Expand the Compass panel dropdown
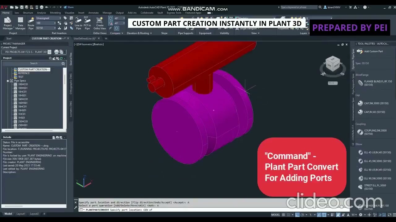This screenshot has width=396, height=222. pyautogui.click(x=116, y=33)
